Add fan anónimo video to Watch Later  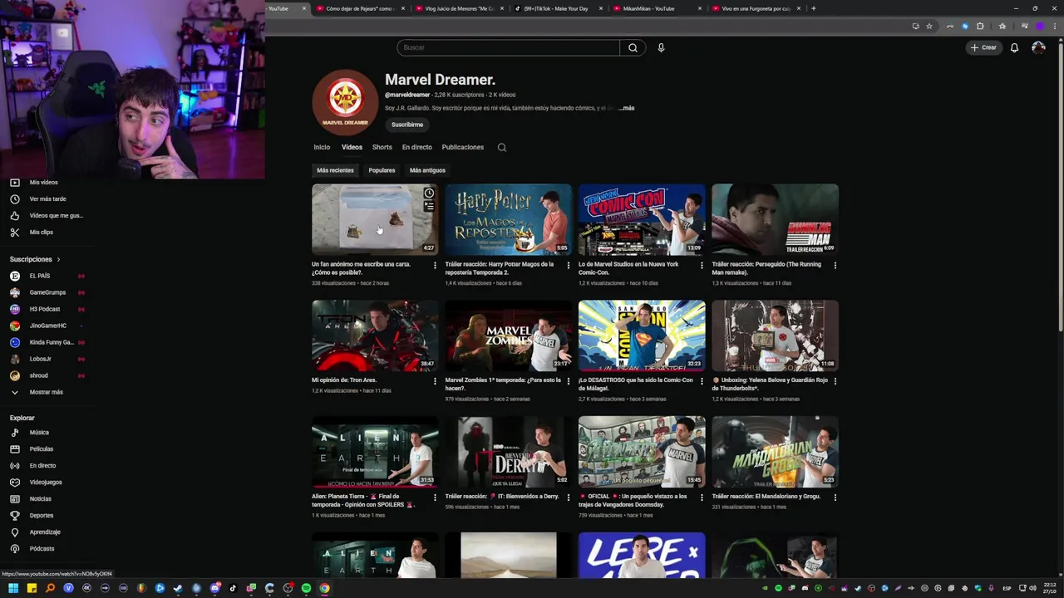click(429, 194)
